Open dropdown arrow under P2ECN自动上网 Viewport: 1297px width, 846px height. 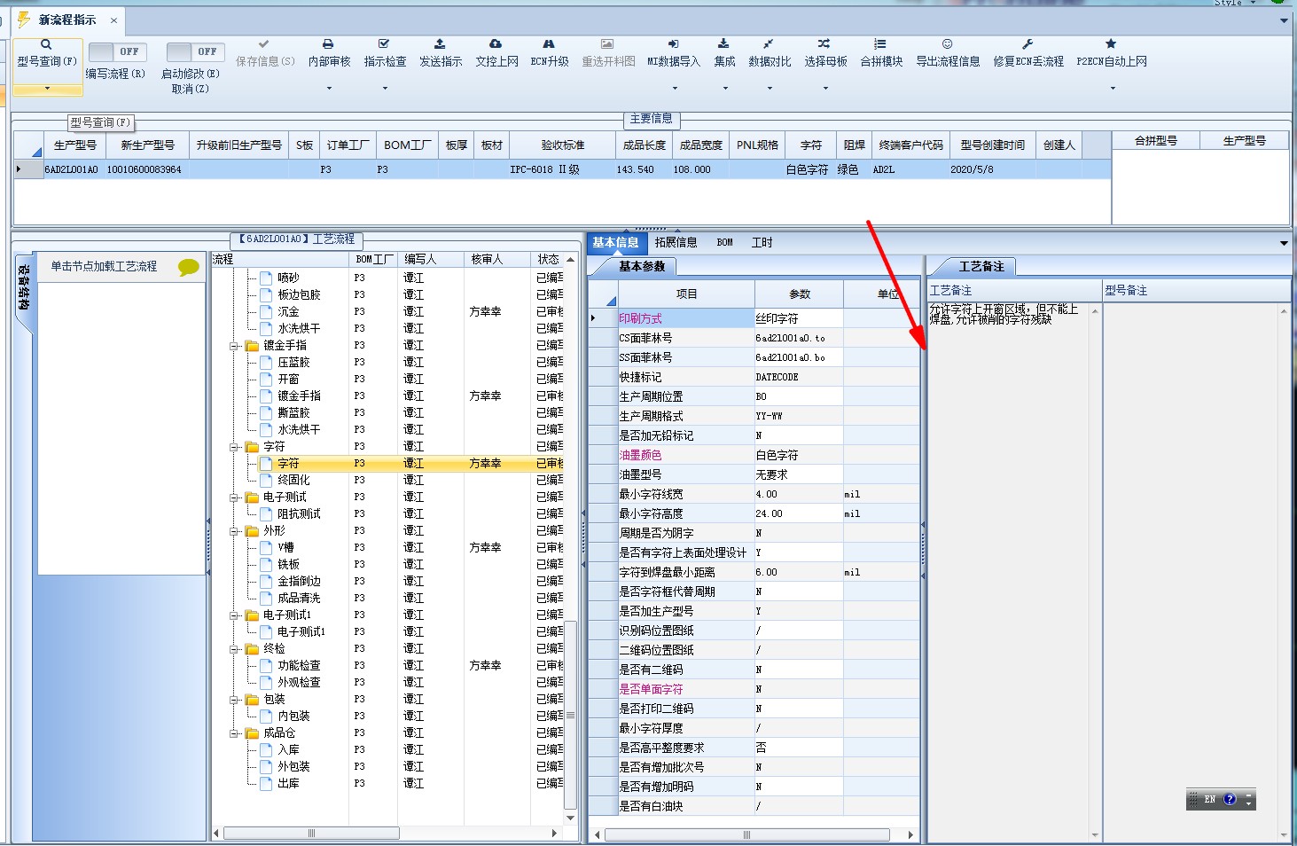click(x=1113, y=89)
